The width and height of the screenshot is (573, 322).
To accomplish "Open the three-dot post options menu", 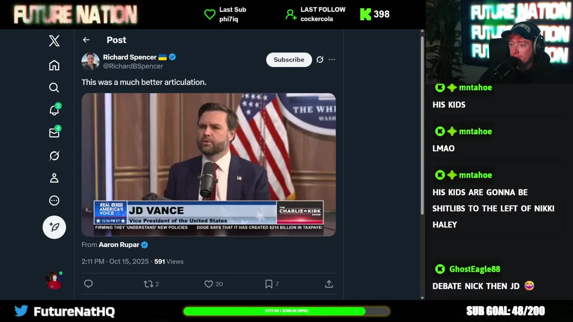I will point(332,59).
